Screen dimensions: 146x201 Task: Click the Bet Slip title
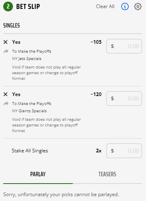[x=28, y=6]
